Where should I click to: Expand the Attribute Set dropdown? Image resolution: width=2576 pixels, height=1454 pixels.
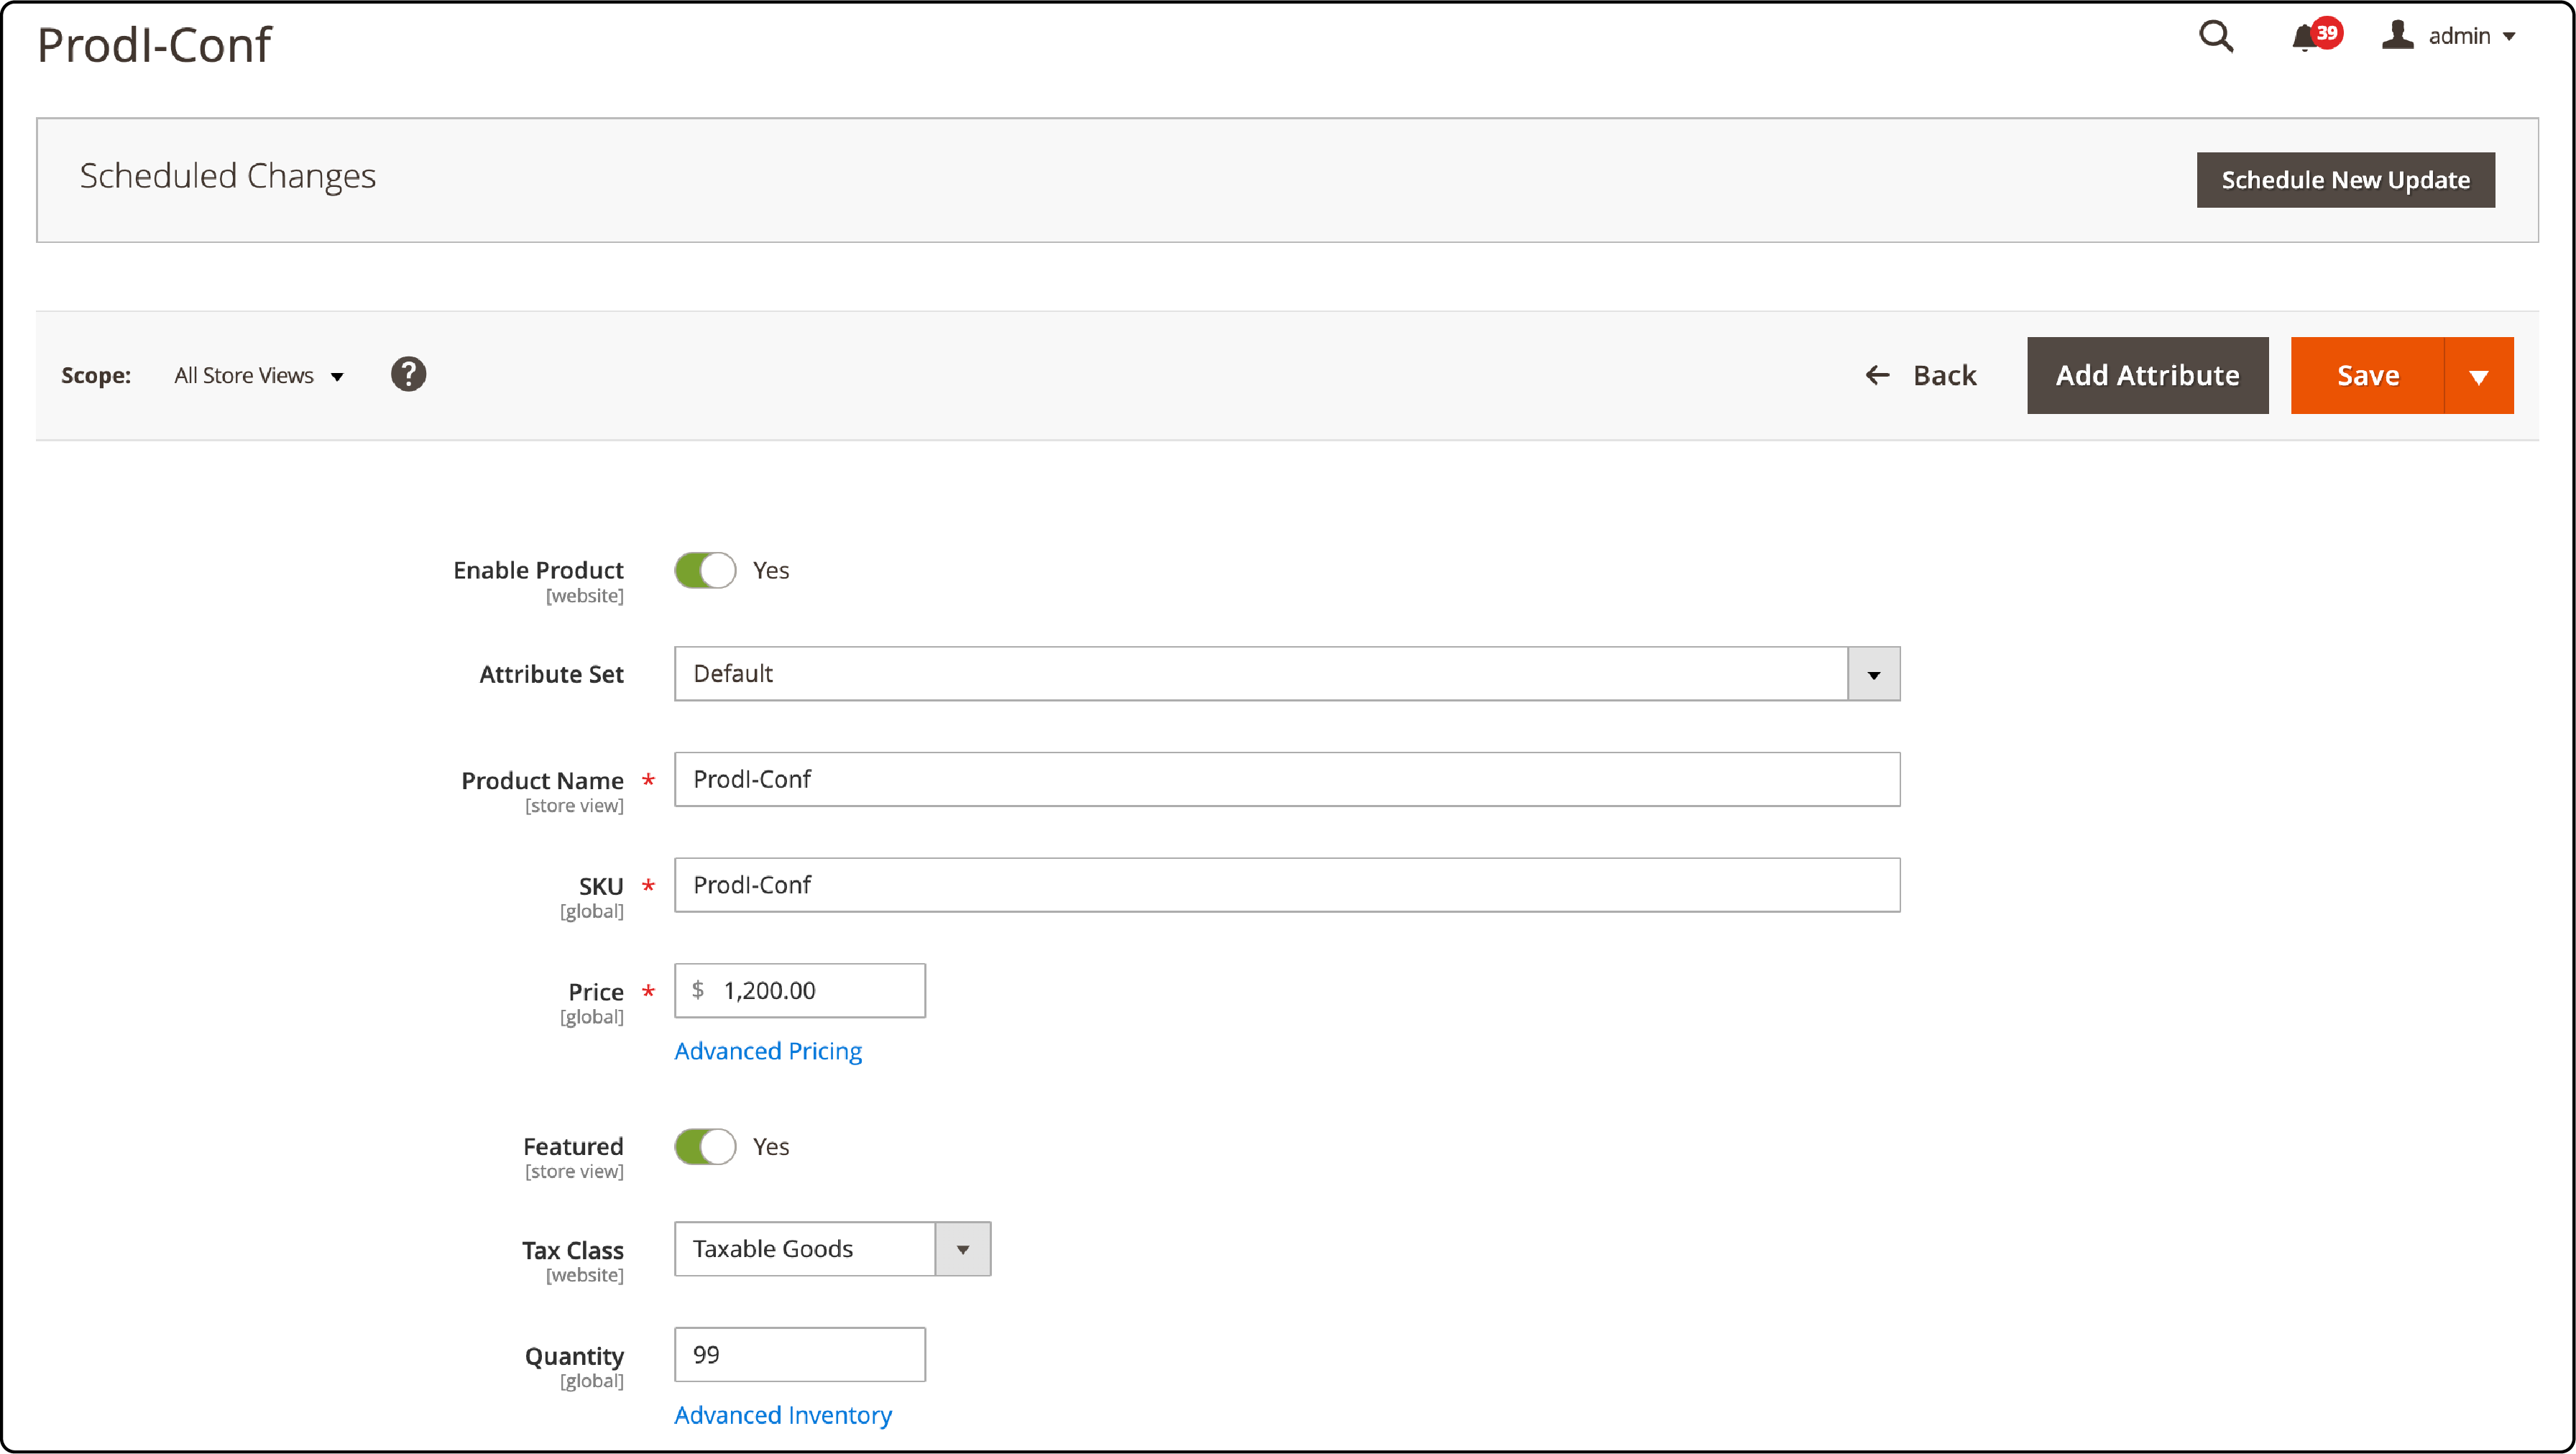coord(1875,672)
